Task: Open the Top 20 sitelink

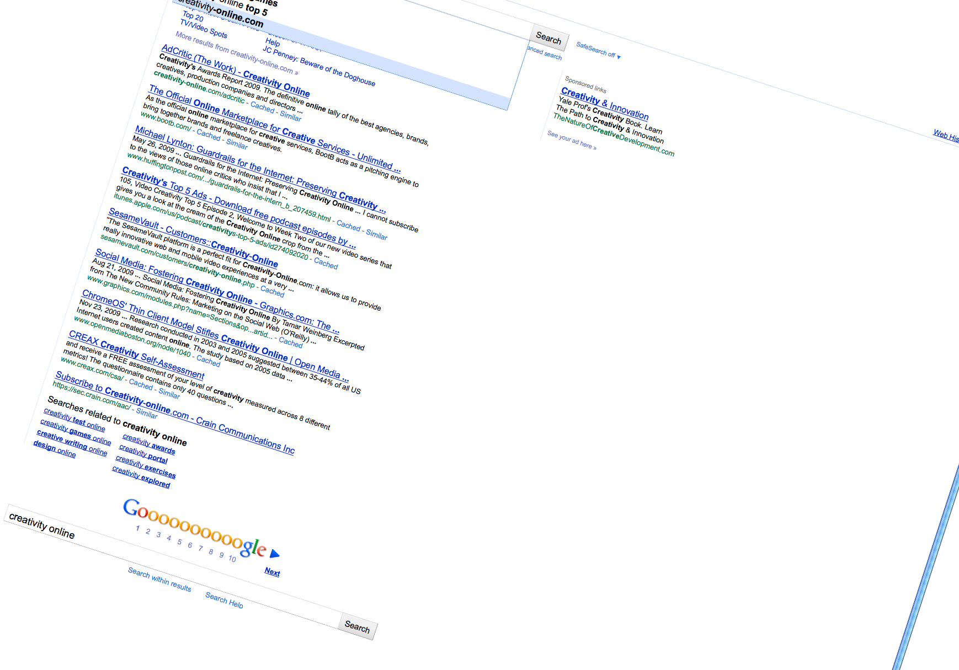Action: pos(193,16)
